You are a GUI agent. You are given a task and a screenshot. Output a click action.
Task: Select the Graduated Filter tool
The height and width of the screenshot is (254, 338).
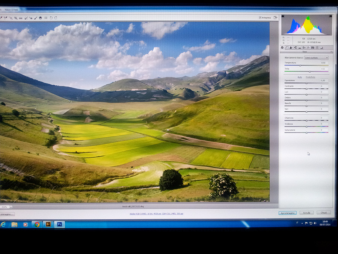pos(40,18)
